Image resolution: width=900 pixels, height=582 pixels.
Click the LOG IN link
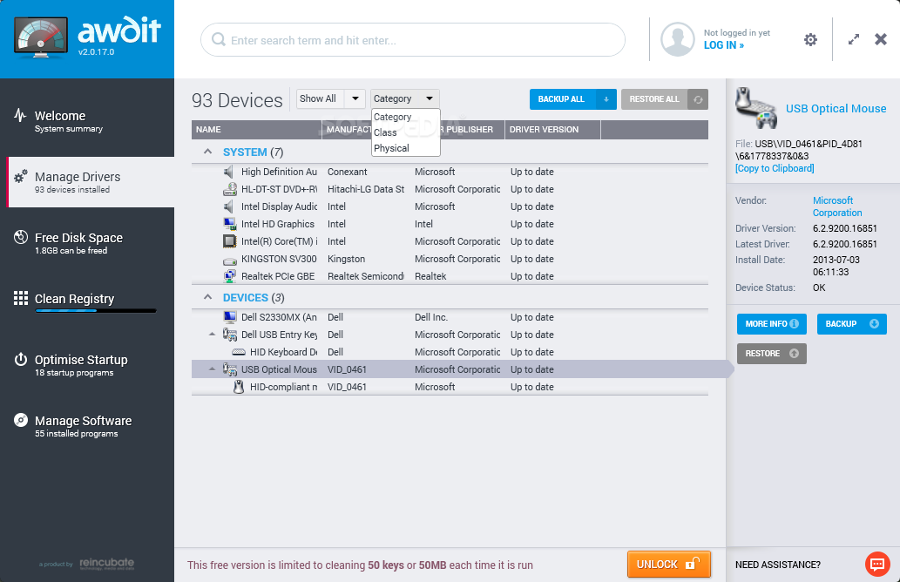pyautogui.click(x=724, y=45)
